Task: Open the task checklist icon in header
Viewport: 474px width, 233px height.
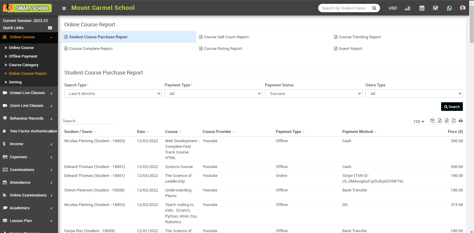Action: (x=435, y=8)
